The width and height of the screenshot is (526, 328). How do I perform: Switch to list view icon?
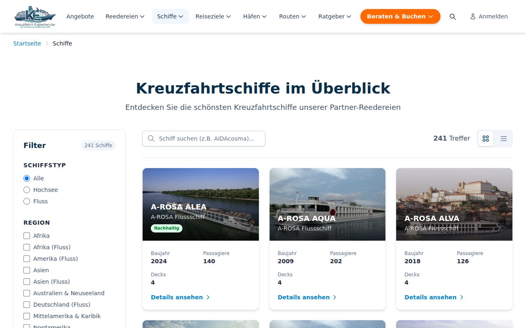504,139
